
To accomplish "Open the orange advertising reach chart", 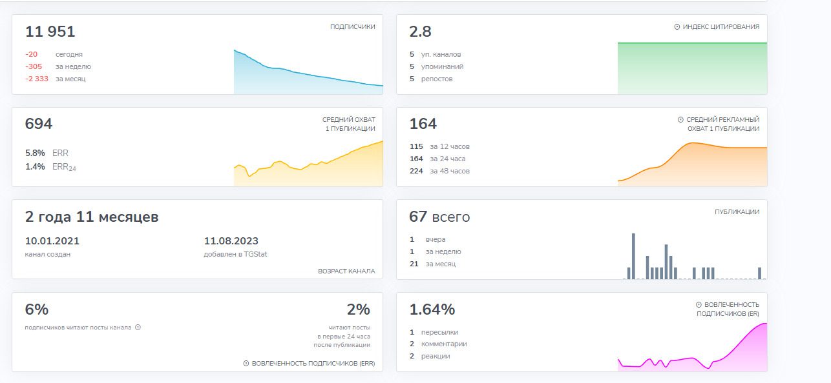I will pyautogui.click(x=692, y=164).
